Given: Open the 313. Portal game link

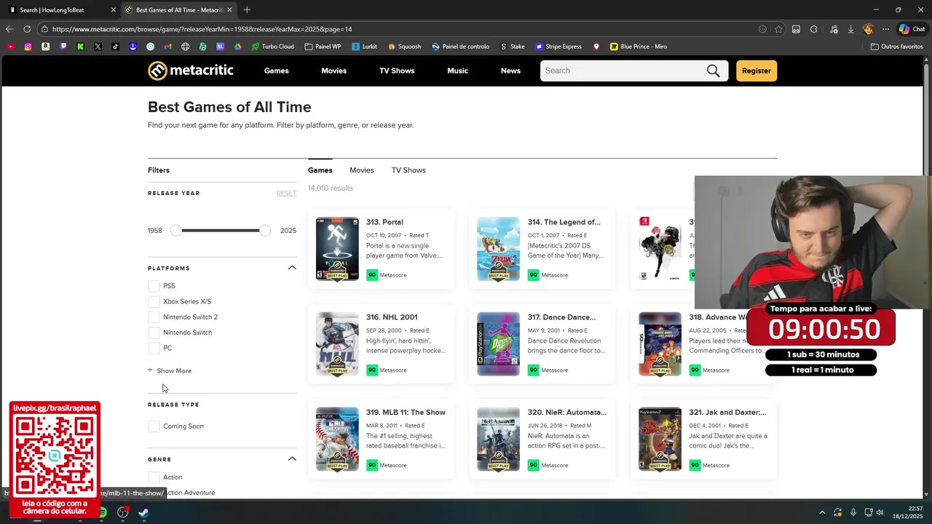Looking at the screenshot, I should 384,222.
